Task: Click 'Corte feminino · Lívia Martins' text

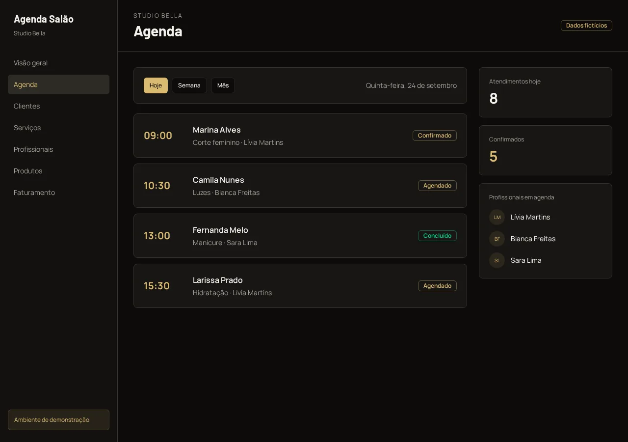Action: [238, 142]
